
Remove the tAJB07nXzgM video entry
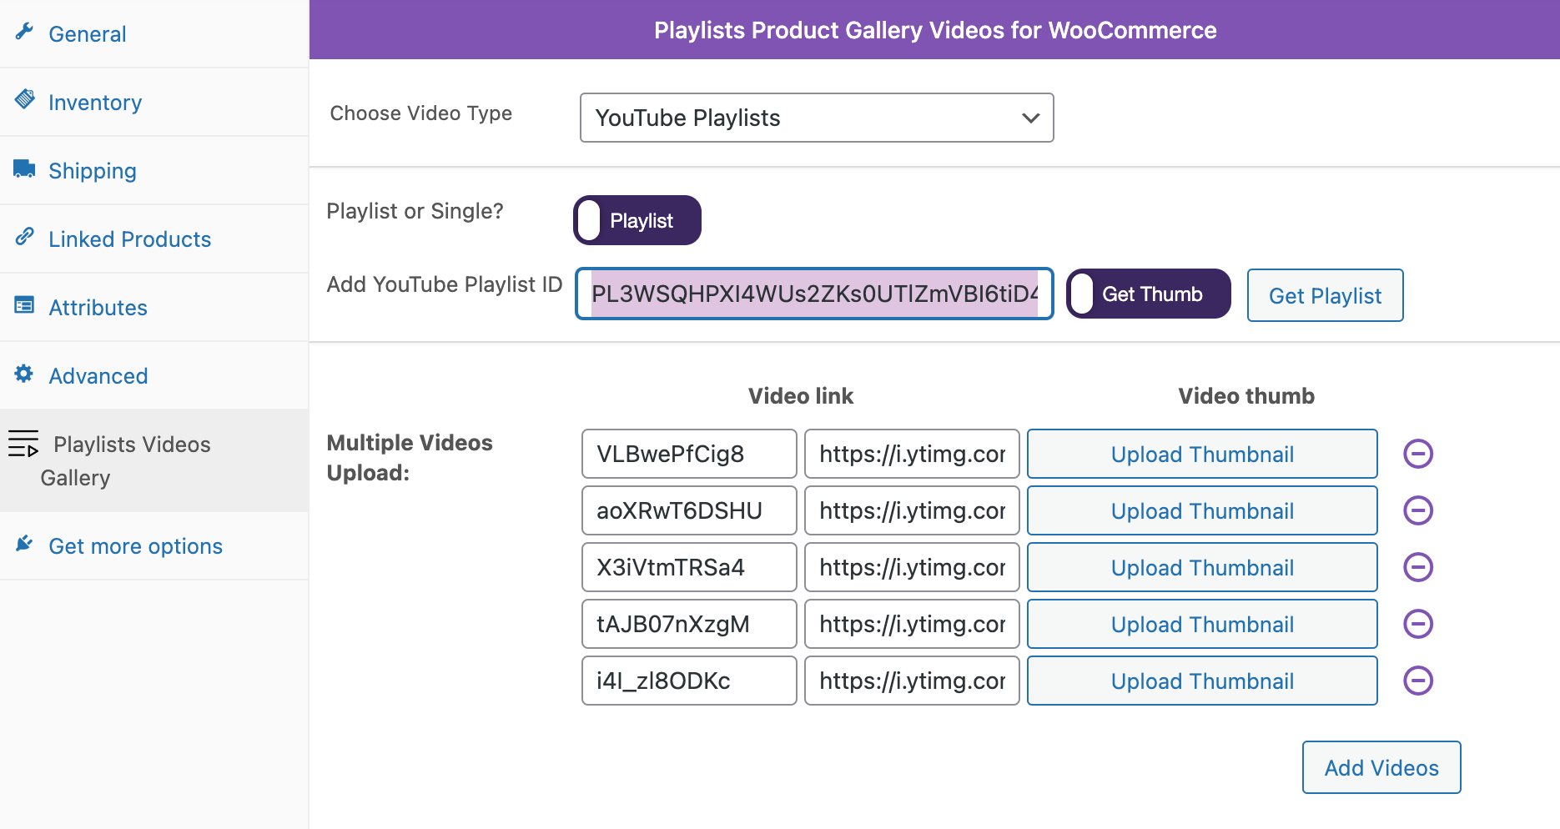(x=1417, y=624)
